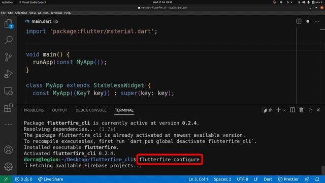Open system status menu in top bar

point(310,2)
